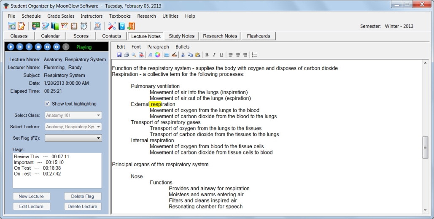434x219 pixels.
Task: Expand the Set Flag (F2) dropdown
Action: [x=73, y=138]
